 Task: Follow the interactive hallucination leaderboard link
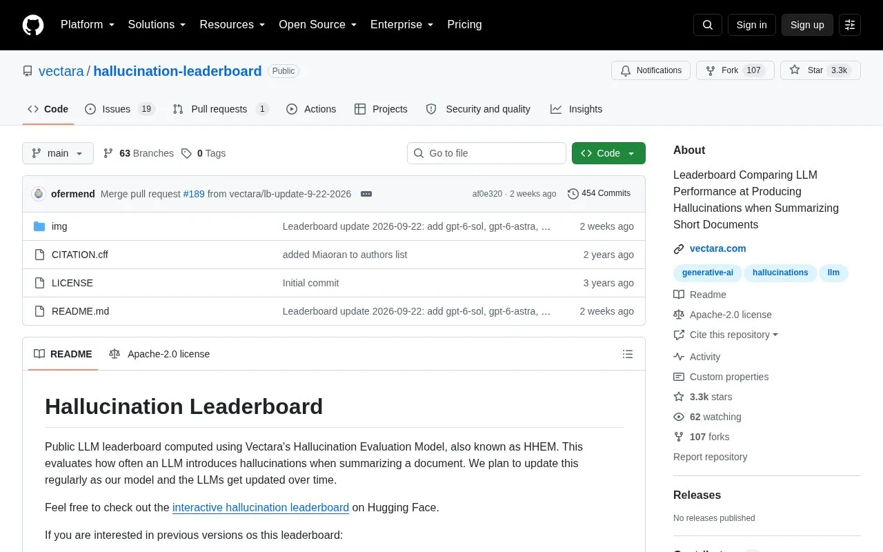(261, 507)
